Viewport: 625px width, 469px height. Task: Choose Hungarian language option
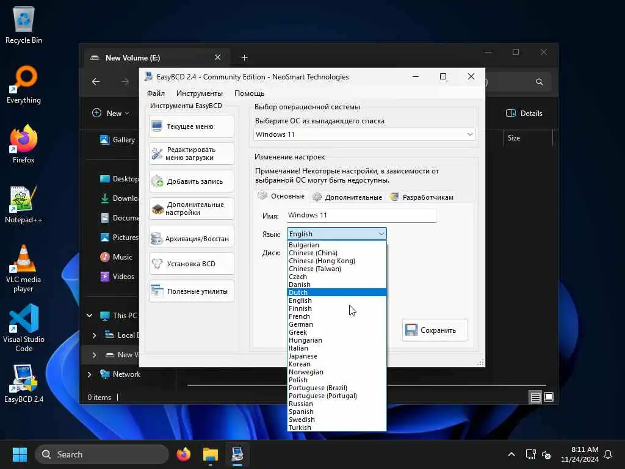337,340
